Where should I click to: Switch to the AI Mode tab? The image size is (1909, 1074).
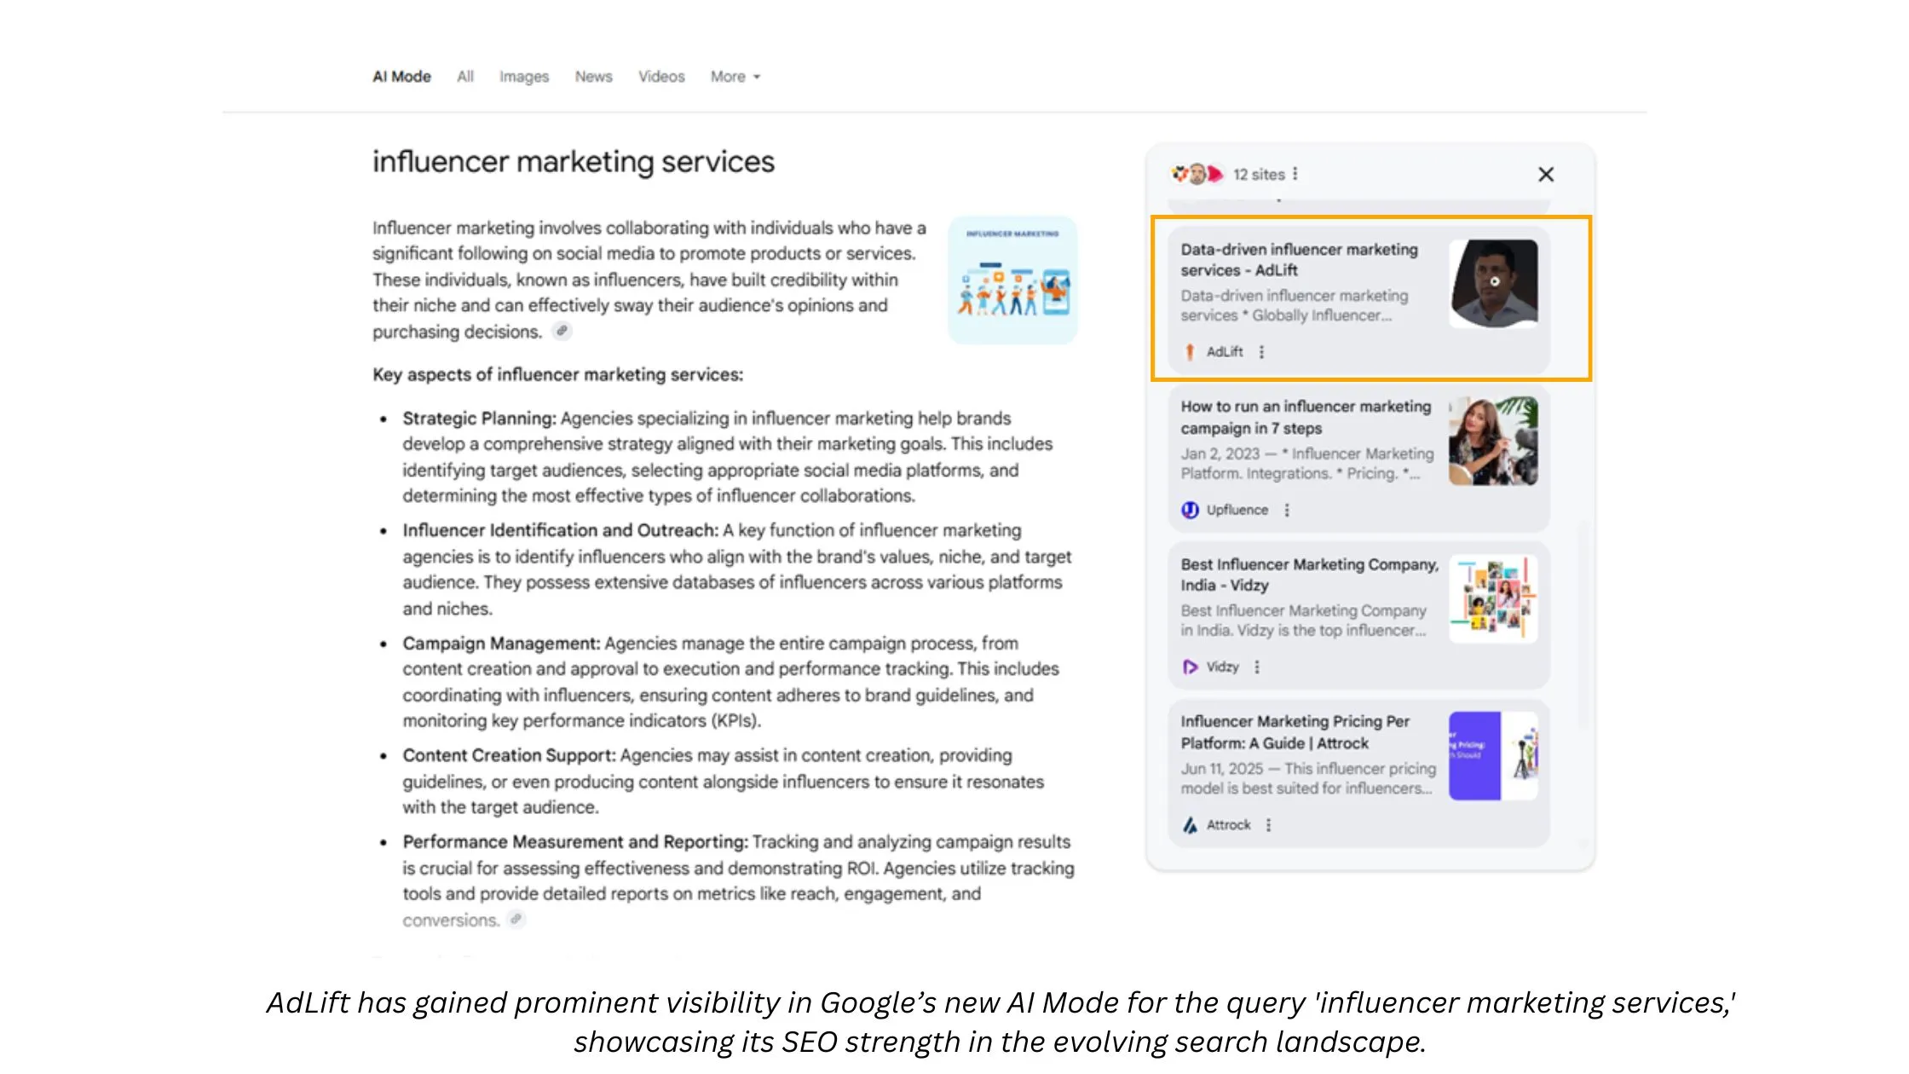pyautogui.click(x=401, y=77)
